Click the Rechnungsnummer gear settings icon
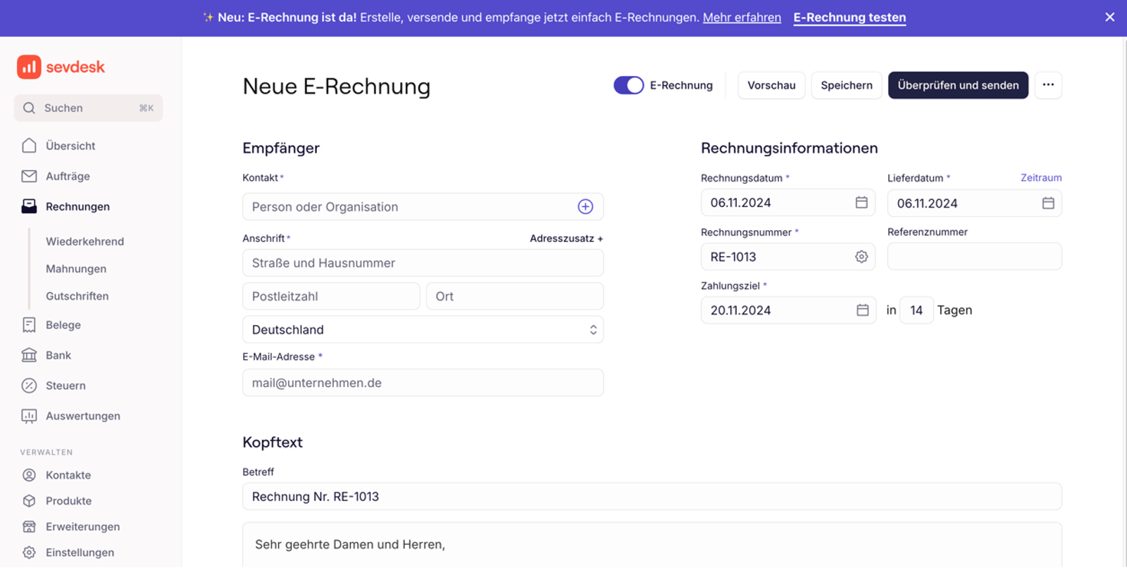1127x568 pixels. [x=861, y=257]
